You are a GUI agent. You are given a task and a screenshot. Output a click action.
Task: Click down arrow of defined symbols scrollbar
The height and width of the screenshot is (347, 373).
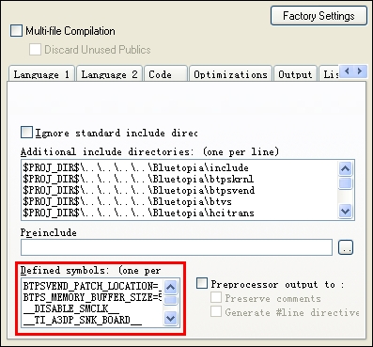[171, 319]
